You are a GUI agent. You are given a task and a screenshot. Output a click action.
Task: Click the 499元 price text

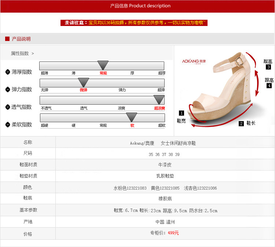(173, 233)
